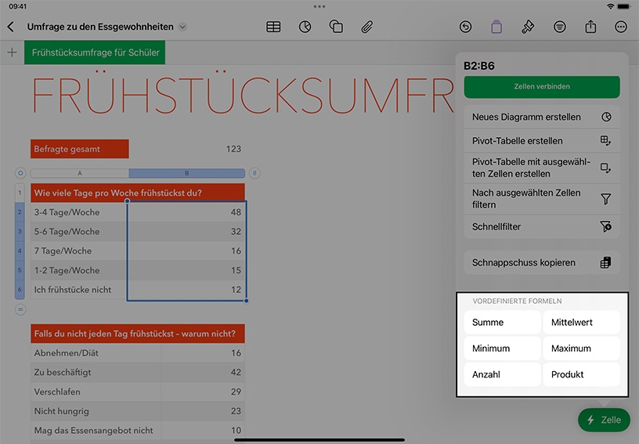Select cell Mag das Essensangebot nicht

point(96,431)
